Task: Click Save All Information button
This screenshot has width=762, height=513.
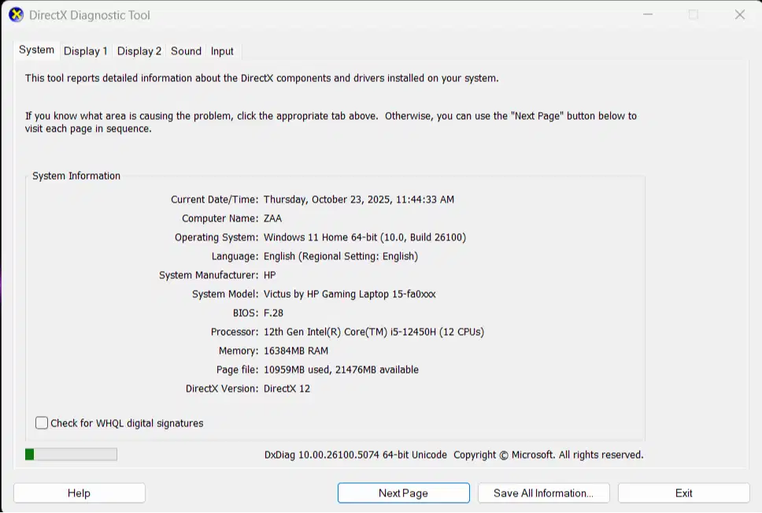Action: [x=543, y=493]
